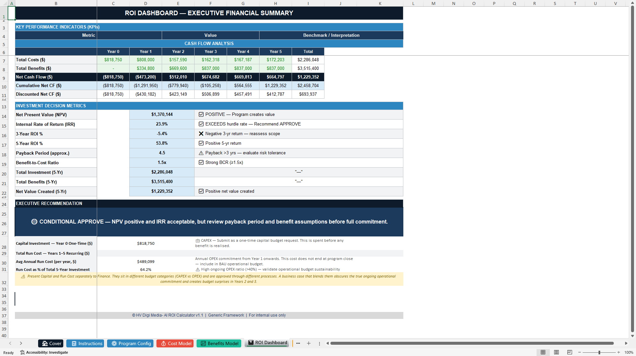The height and width of the screenshot is (356, 636).
Task: Click the horizontal scrollbar thumb
Action: tap(472, 343)
